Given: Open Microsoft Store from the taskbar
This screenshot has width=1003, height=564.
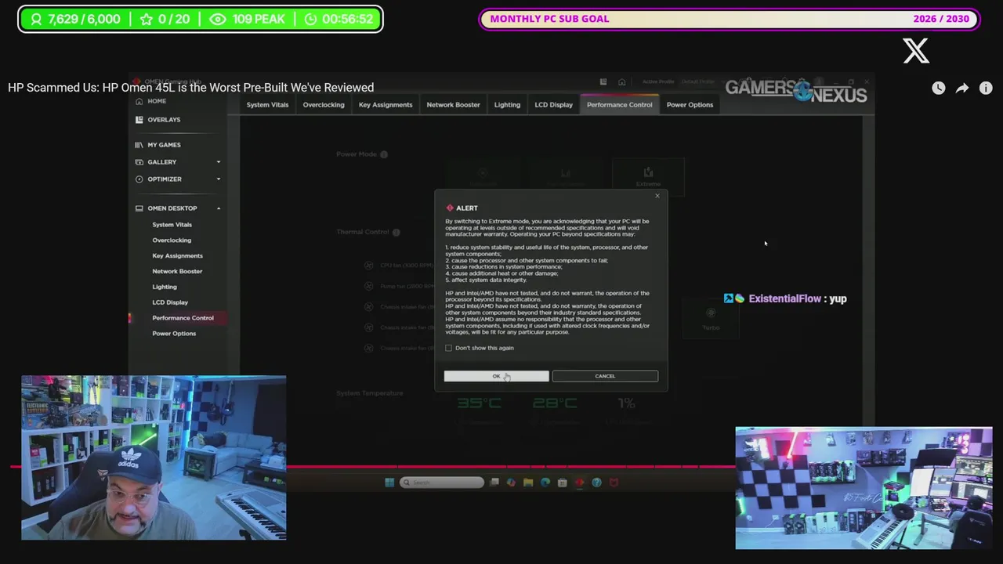Looking at the screenshot, I should [x=563, y=483].
